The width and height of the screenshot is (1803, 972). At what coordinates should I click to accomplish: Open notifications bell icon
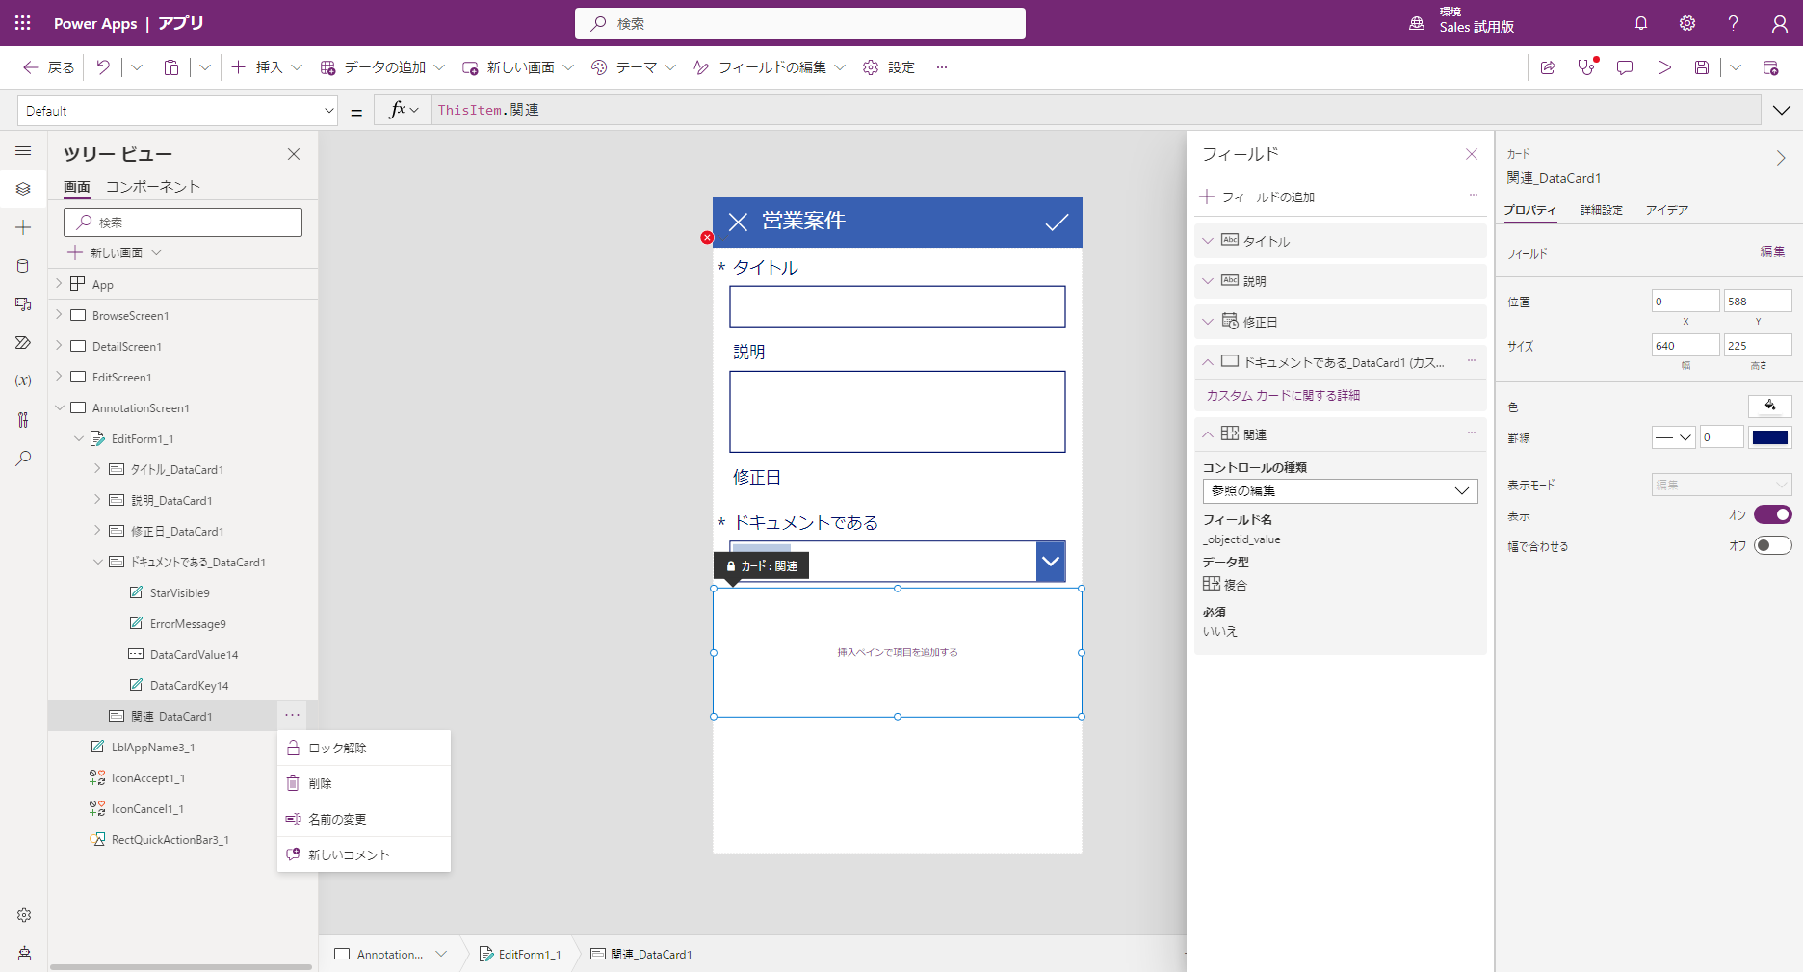point(1641,23)
